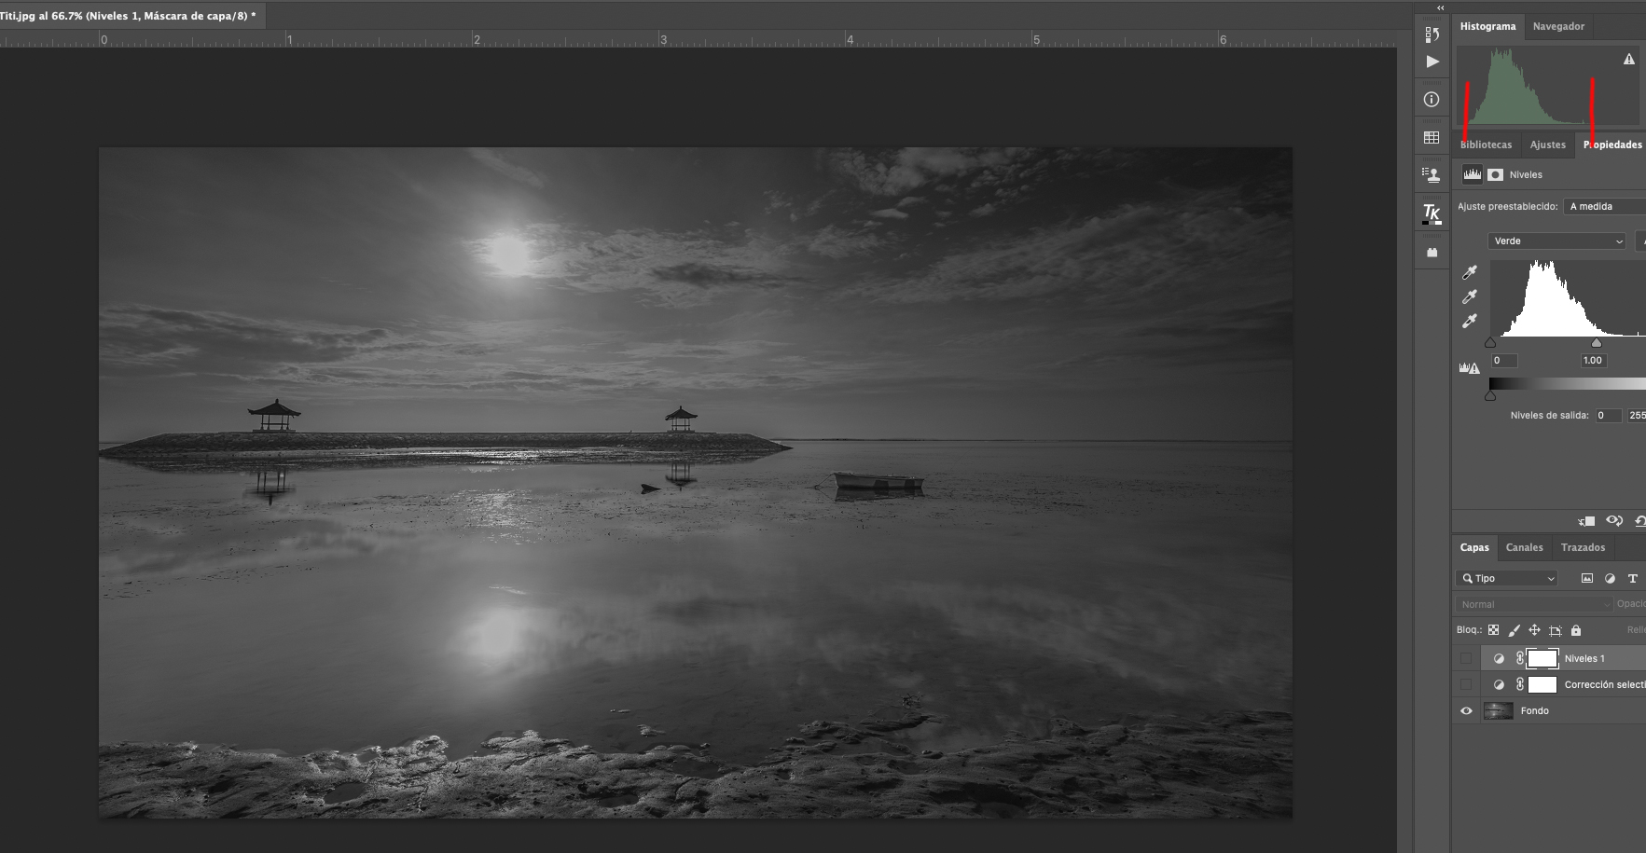
Task: Open the Actions panel play icon
Action: [1432, 62]
